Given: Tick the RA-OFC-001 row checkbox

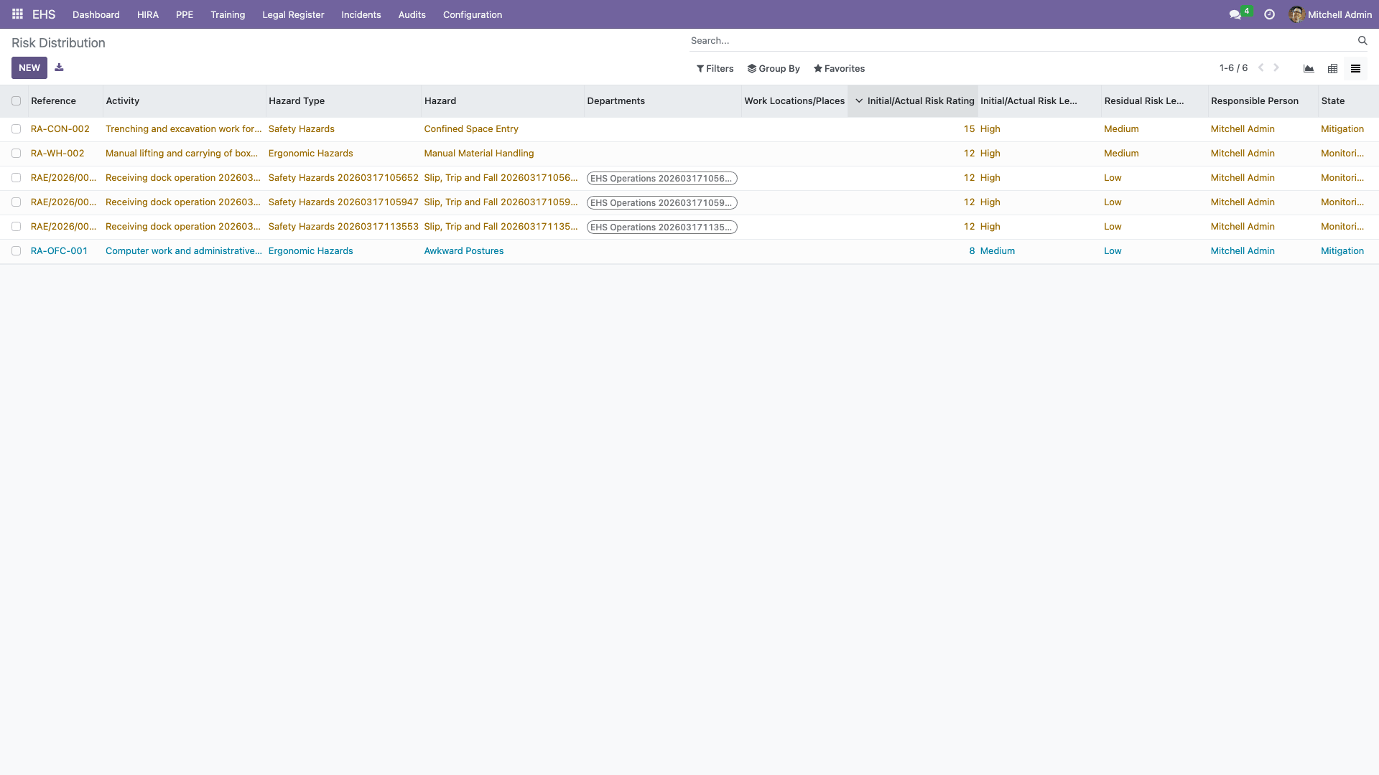Looking at the screenshot, I should click(x=16, y=251).
